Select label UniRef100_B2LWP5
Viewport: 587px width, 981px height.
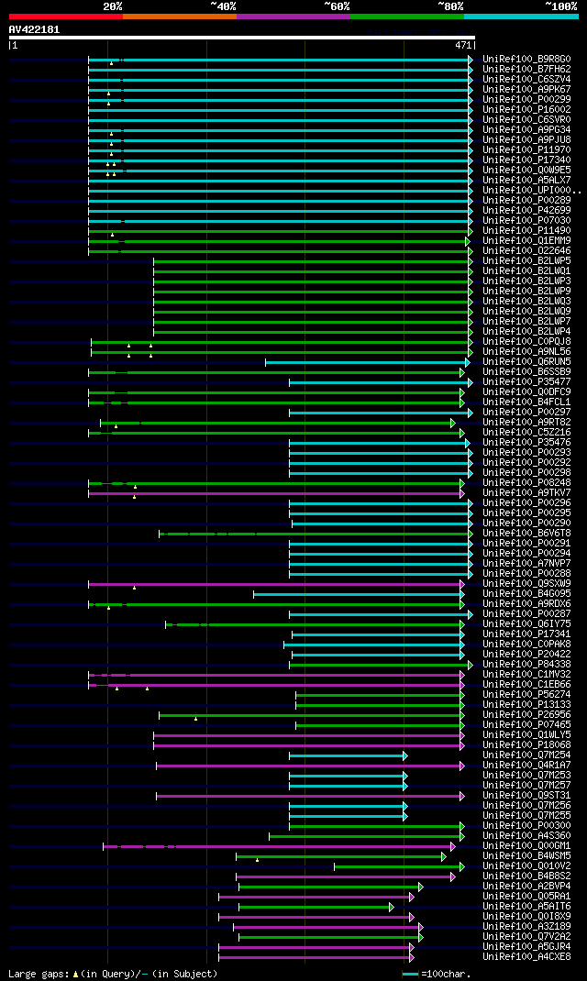(x=526, y=261)
